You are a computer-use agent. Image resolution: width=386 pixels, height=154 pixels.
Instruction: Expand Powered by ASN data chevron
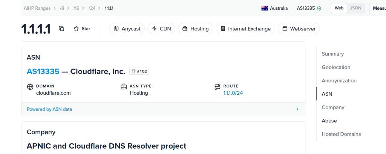[x=297, y=109]
